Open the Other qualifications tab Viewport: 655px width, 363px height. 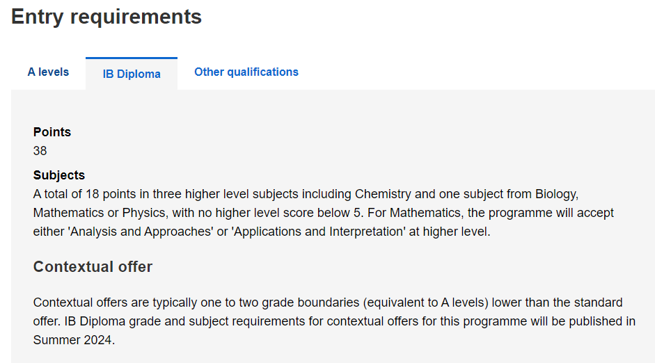click(246, 72)
